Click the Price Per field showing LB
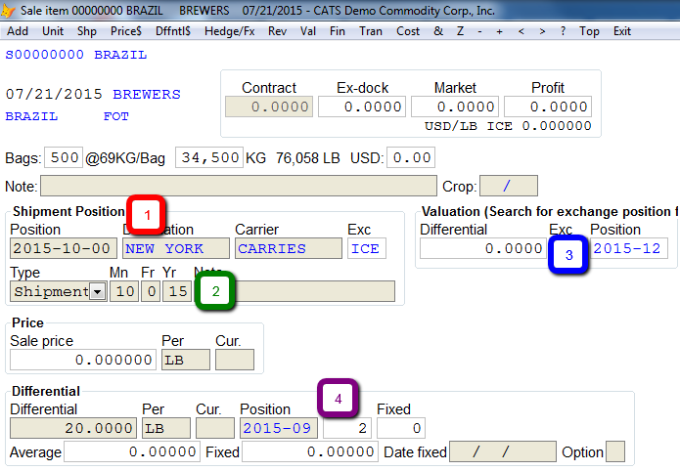 [186, 360]
